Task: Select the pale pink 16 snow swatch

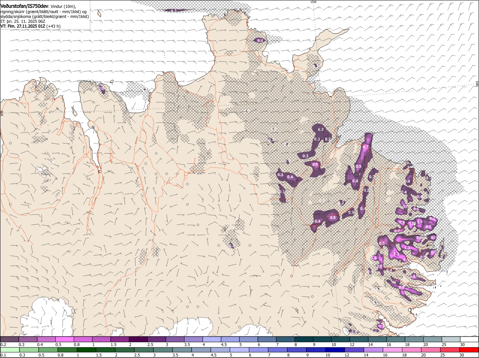Action: [x=393, y=350]
